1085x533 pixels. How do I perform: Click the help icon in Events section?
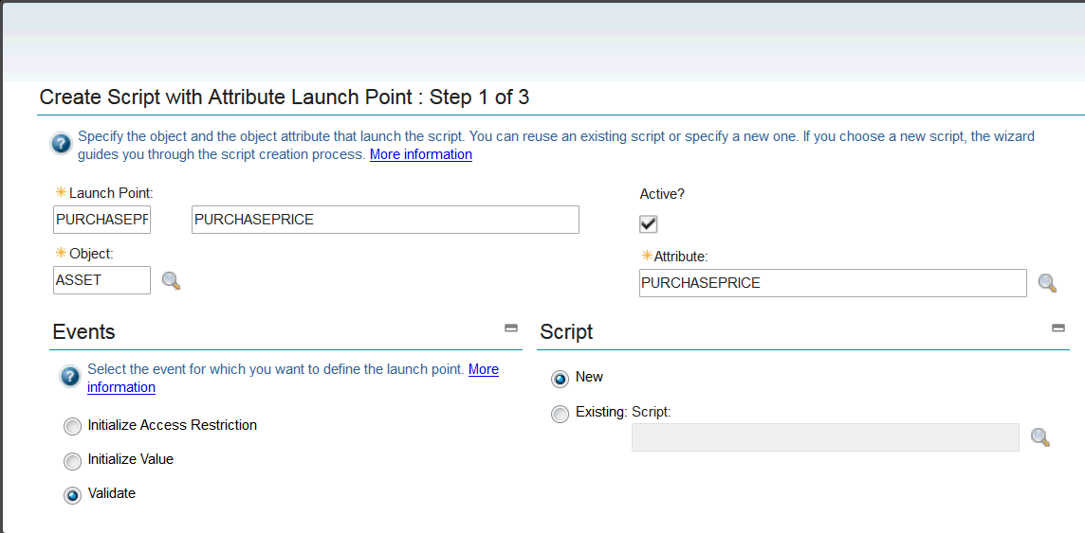[70, 377]
